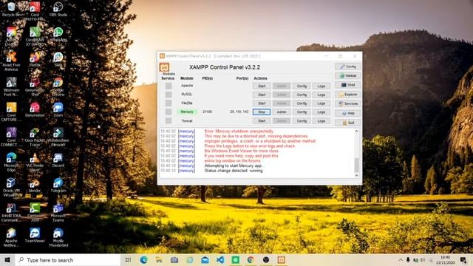Click the log panel scrollbar thumb

click(x=356, y=166)
